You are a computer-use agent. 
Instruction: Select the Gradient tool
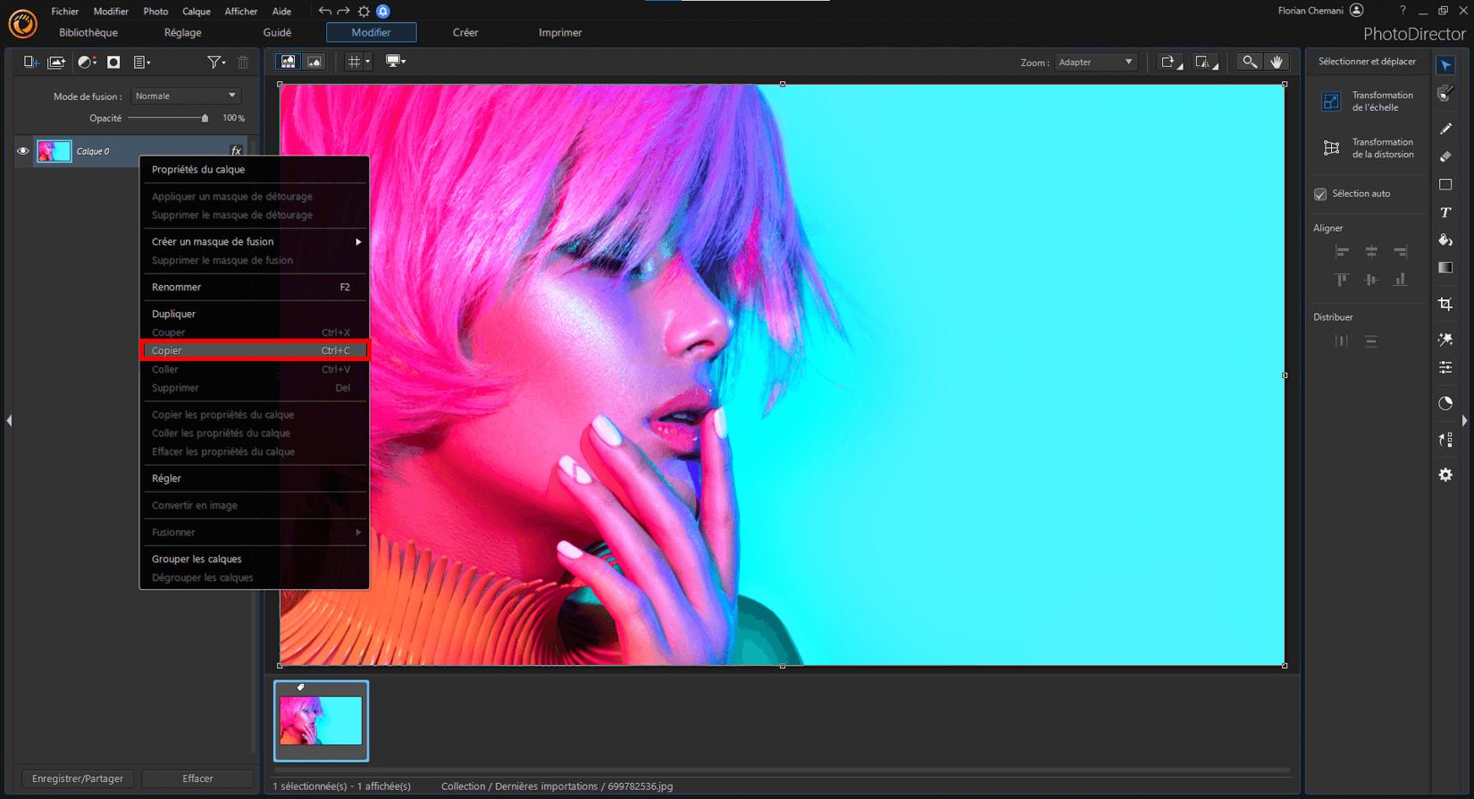(x=1445, y=268)
